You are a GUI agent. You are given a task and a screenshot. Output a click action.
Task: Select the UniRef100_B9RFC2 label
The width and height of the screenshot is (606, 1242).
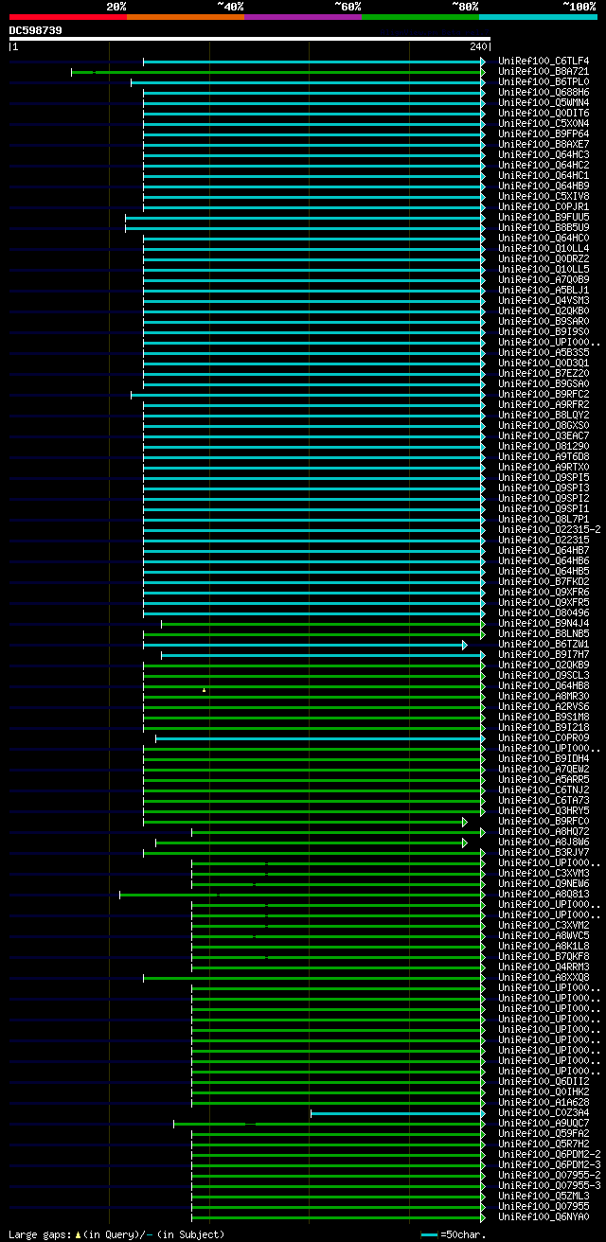tap(544, 395)
